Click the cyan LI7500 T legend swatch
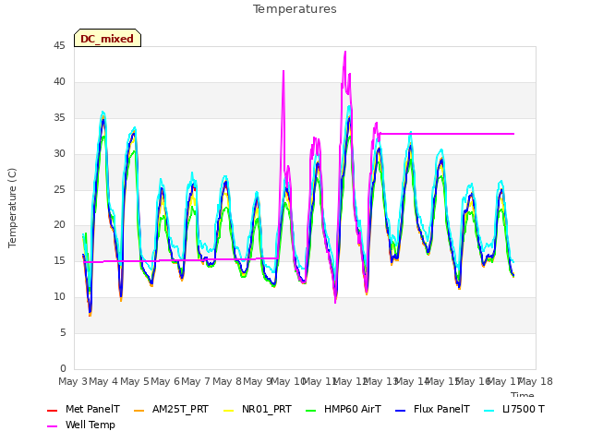This screenshot has height=443, width=591. click(x=488, y=410)
